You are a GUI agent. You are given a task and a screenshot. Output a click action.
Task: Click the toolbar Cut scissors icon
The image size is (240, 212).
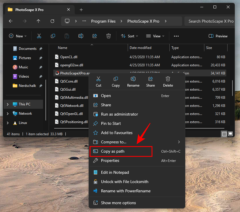pos(39,36)
